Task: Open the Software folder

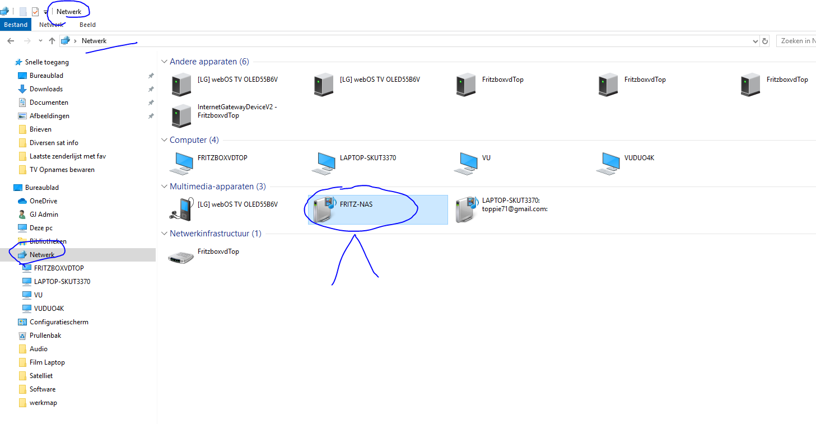Action: point(43,389)
